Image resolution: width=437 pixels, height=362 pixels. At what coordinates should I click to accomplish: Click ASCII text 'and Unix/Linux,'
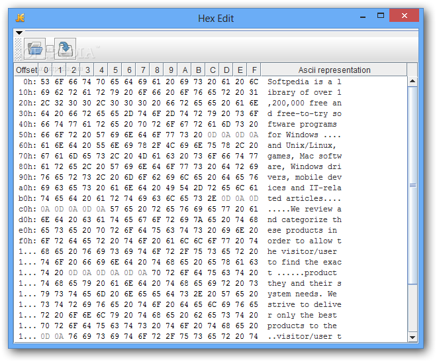(x=302, y=145)
